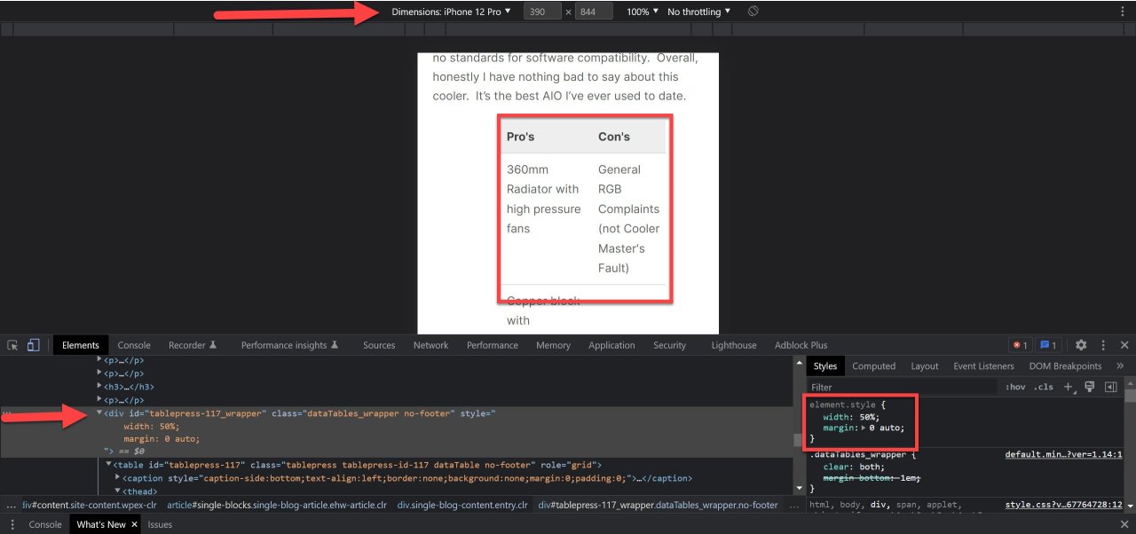Collapse the tablepress-117_wrapper div node
This screenshot has height=534, width=1136.
[99, 413]
